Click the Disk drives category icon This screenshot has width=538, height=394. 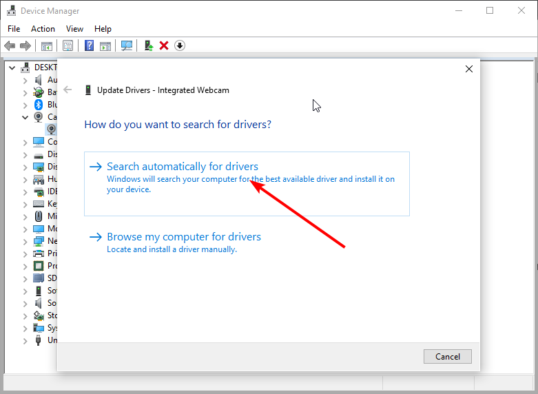[39, 154]
